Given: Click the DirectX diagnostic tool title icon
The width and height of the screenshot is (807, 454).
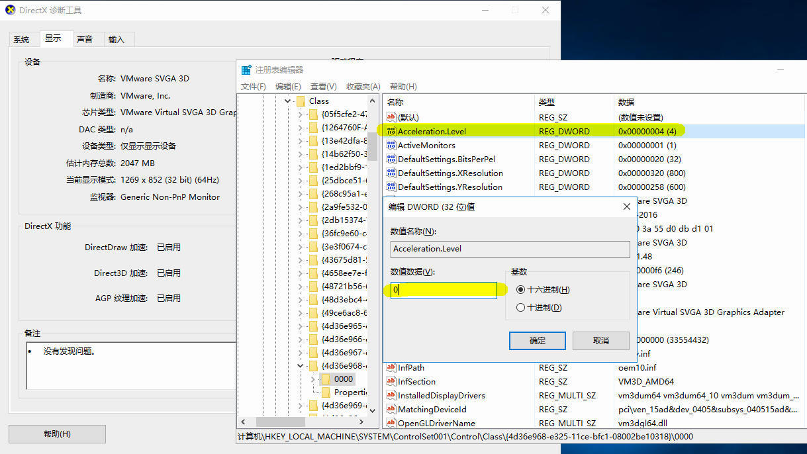Looking at the screenshot, I should 9,11.
